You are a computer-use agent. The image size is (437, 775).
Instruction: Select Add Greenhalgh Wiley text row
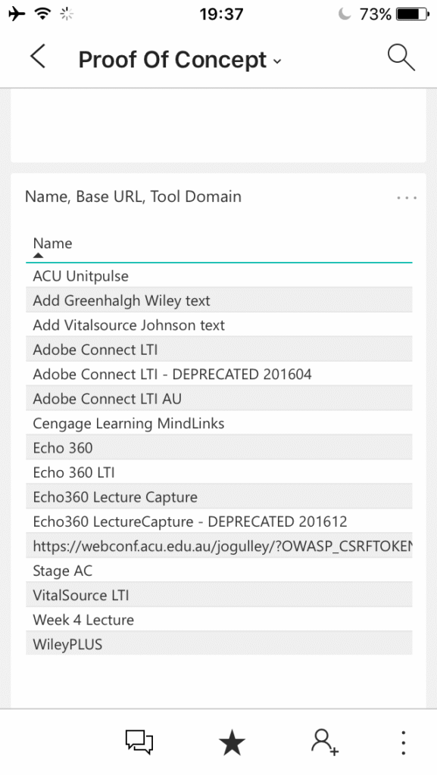pos(219,300)
